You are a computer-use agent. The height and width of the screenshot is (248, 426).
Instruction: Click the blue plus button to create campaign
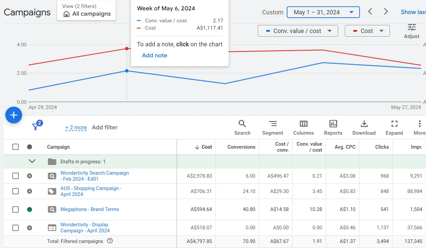coord(13,115)
